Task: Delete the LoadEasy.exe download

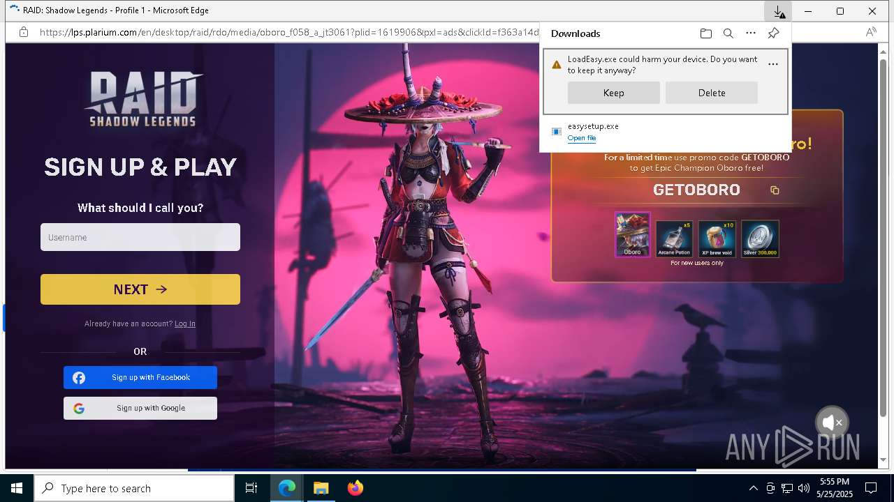Action: [711, 93]
